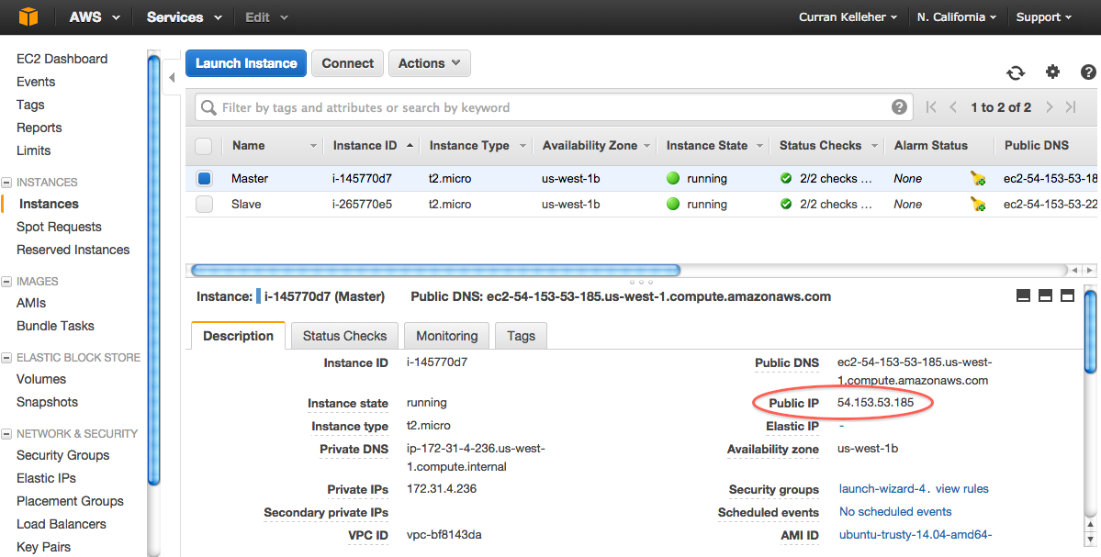
Task: Collapse the ELASTIC BLOCK STORE section
Action: pos(6,358)
